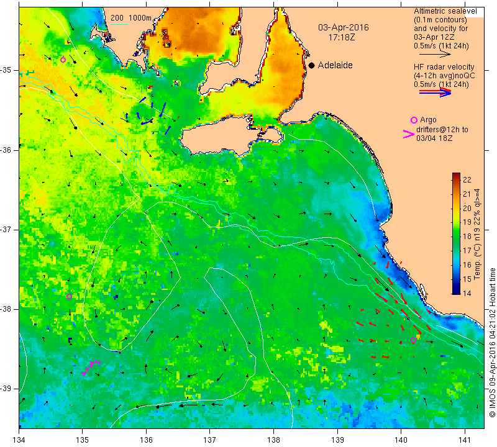The height and width of the screenshot is (447, 497).
Task: Click the Altimetric sealevel legend heading
Action: coord(445,11)
